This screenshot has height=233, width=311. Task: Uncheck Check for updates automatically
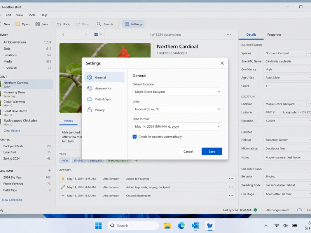pyautogui.click(x=135, y=137)
